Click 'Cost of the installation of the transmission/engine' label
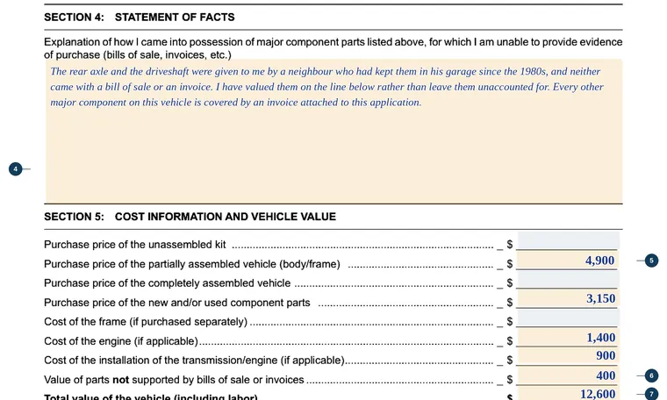Viewport: 667px width, 400px height. 194,361
